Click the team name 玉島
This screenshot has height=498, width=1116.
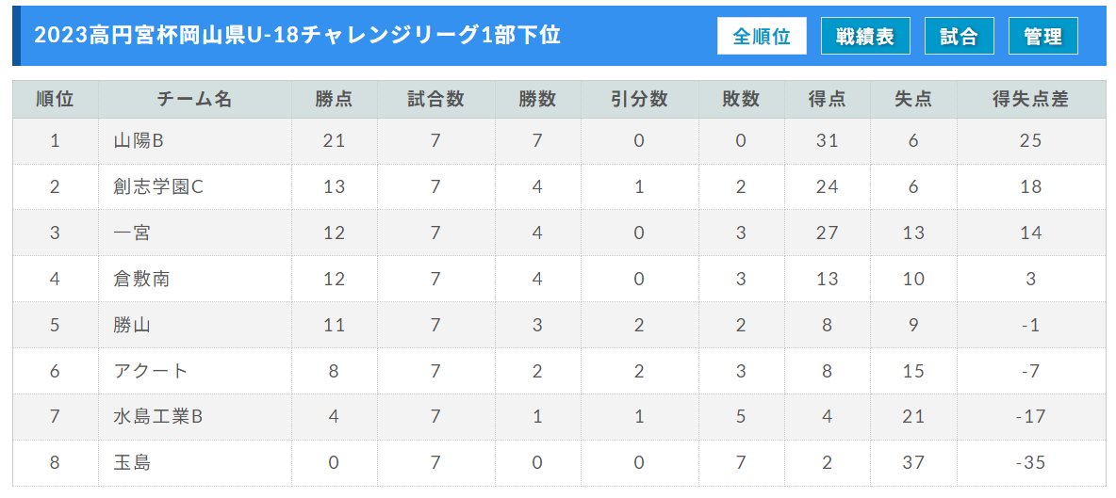(x=132, y=463)
